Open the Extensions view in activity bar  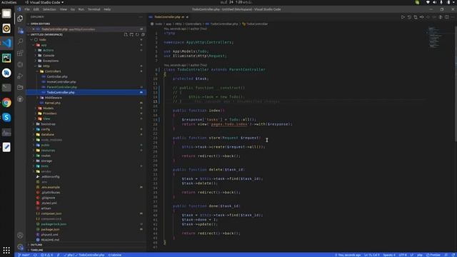click(20, 53)
